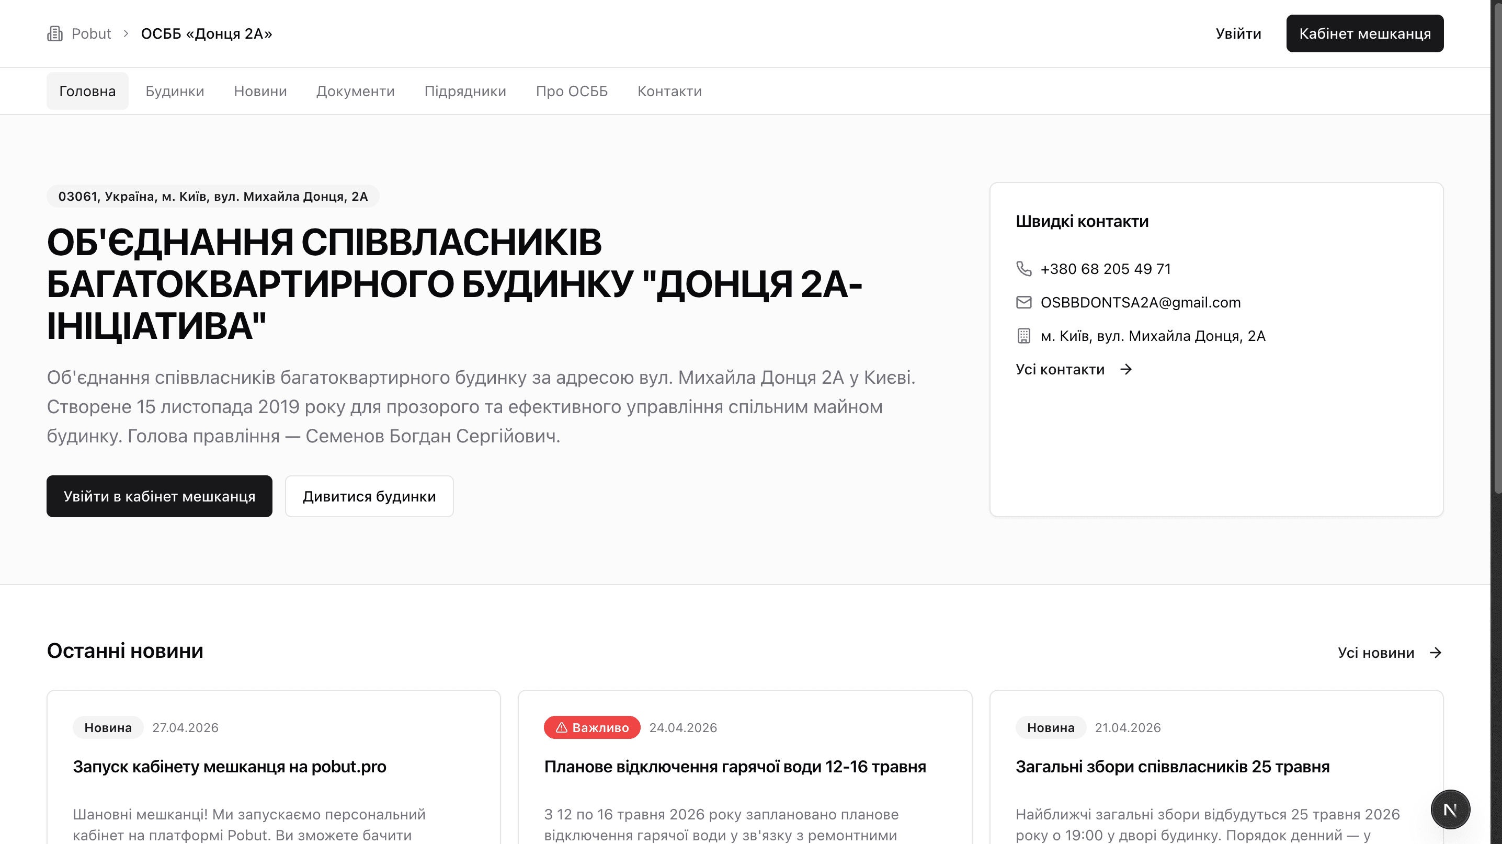Switch to the Контакти tab
1502x844 pixels.
[669, 92]
